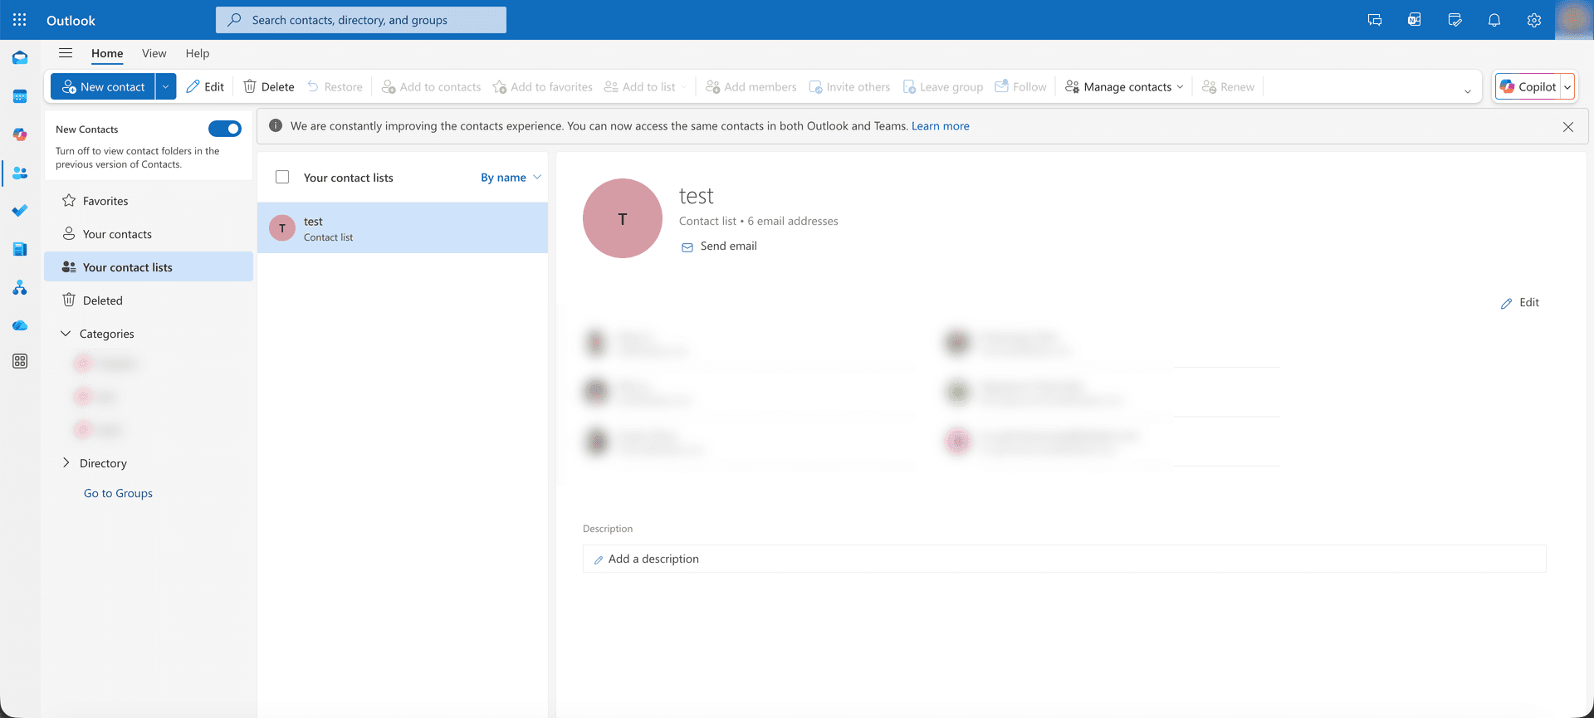Open the Org Explorer sidebar icon
1594x718 pixels.
20,288
